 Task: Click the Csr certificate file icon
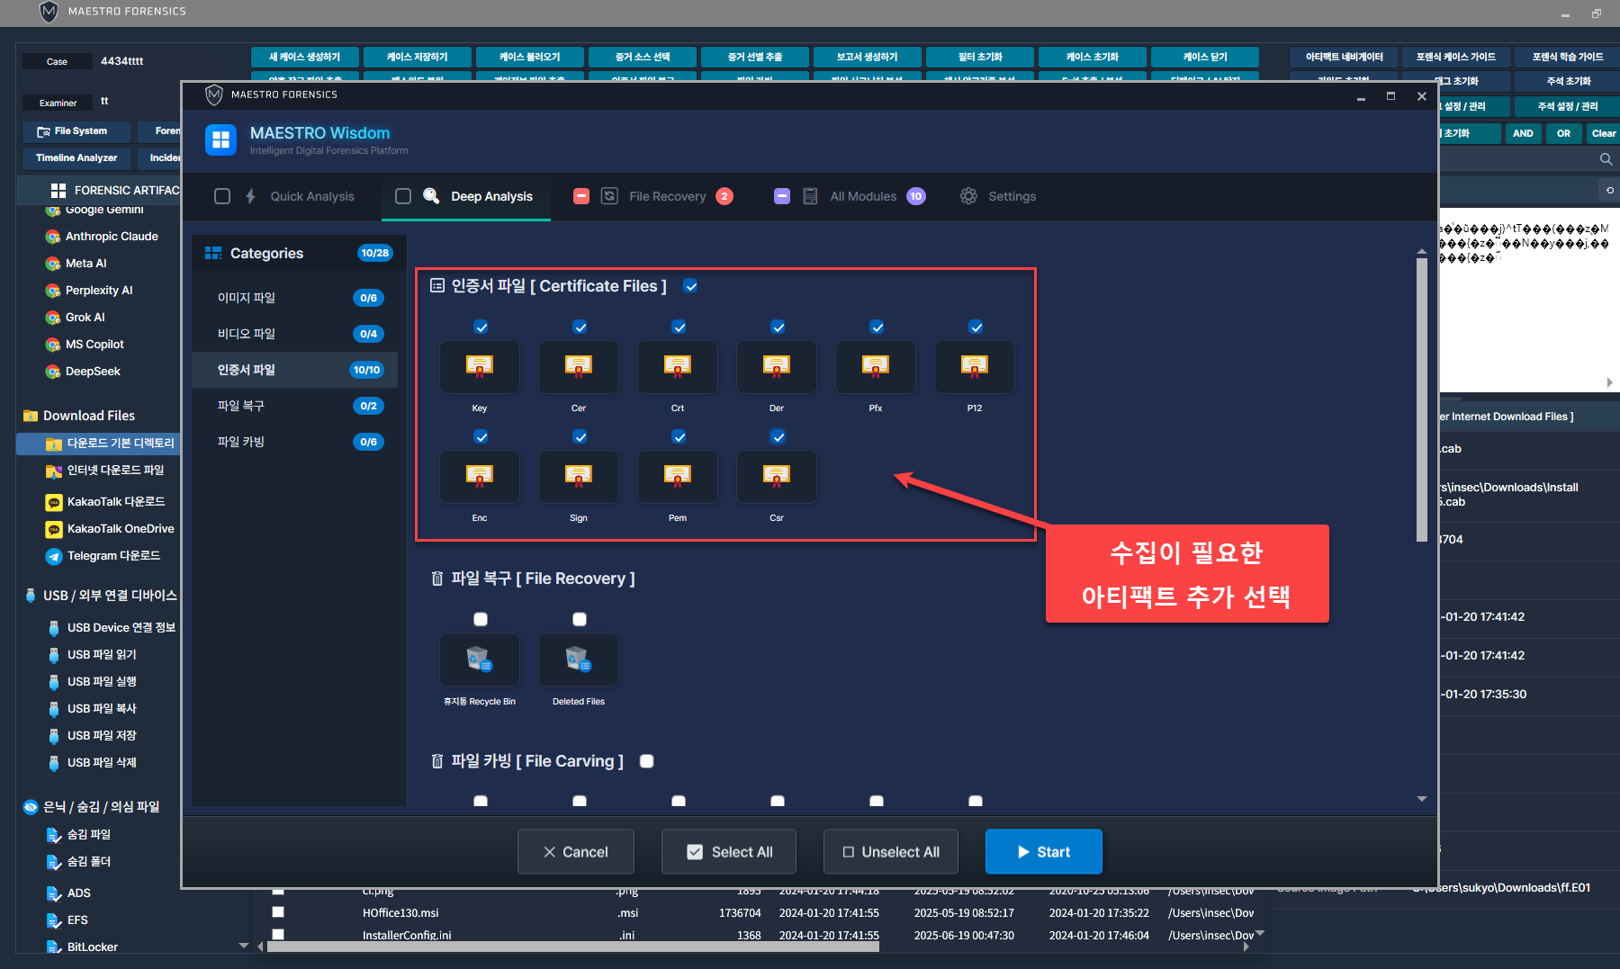[776, 477]
